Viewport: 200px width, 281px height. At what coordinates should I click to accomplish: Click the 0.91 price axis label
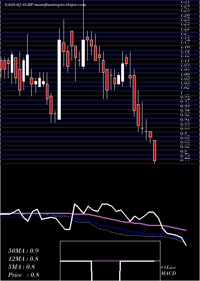tap(185, 119)
